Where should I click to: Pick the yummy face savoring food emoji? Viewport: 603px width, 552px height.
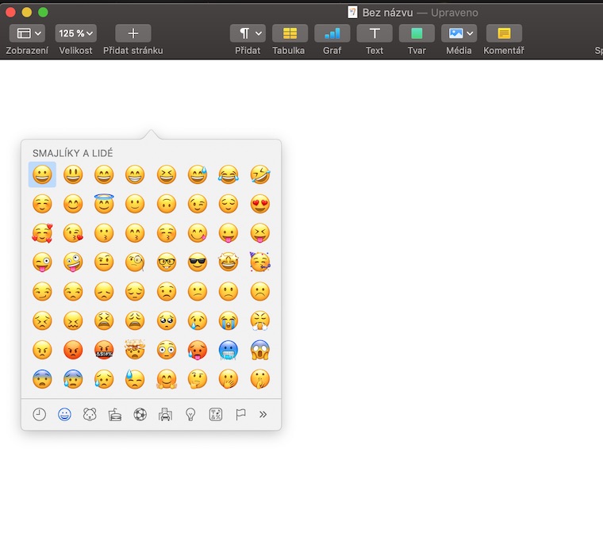coord(198,233)
